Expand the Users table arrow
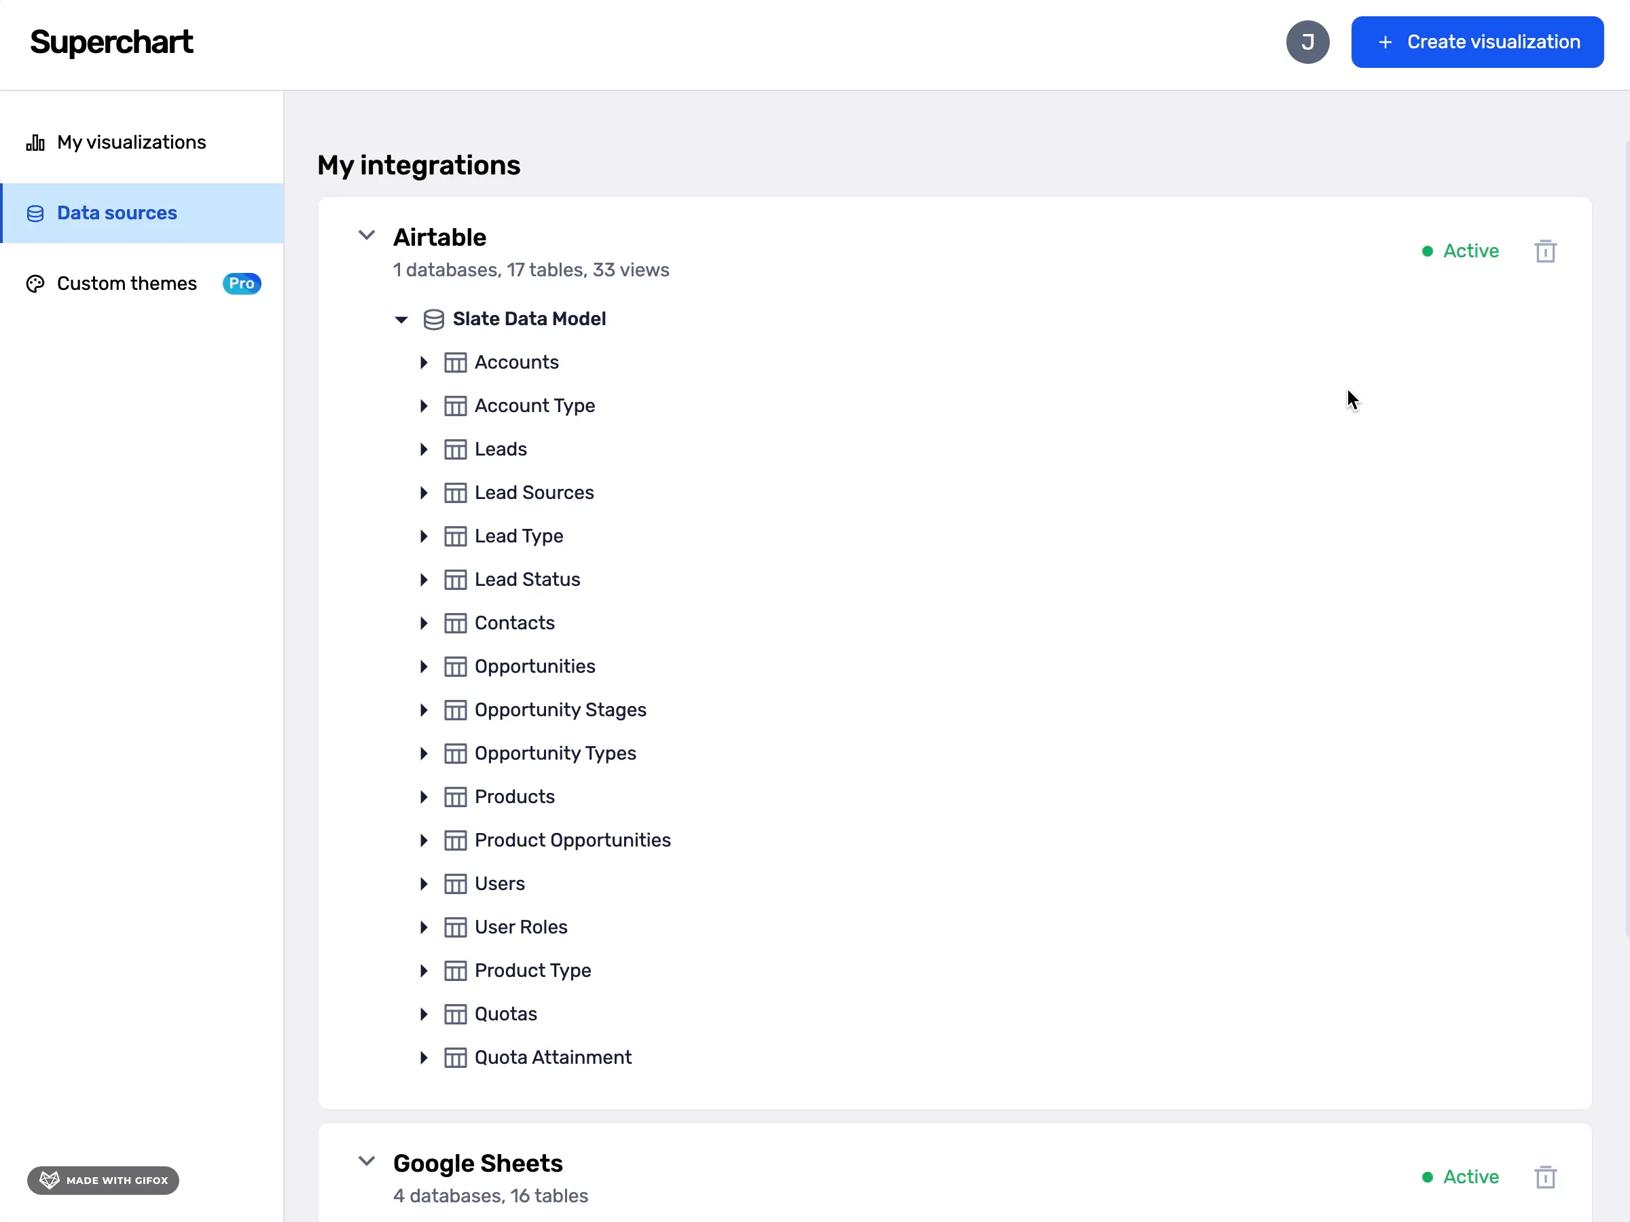The height and width of the screenshot is (1222, 1630). pos(424,884)
